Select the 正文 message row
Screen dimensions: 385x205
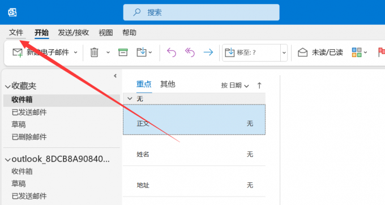pyautogui.click(x=194, y=120)
